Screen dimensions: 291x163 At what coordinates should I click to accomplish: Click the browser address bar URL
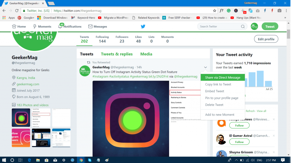[77, 11]
